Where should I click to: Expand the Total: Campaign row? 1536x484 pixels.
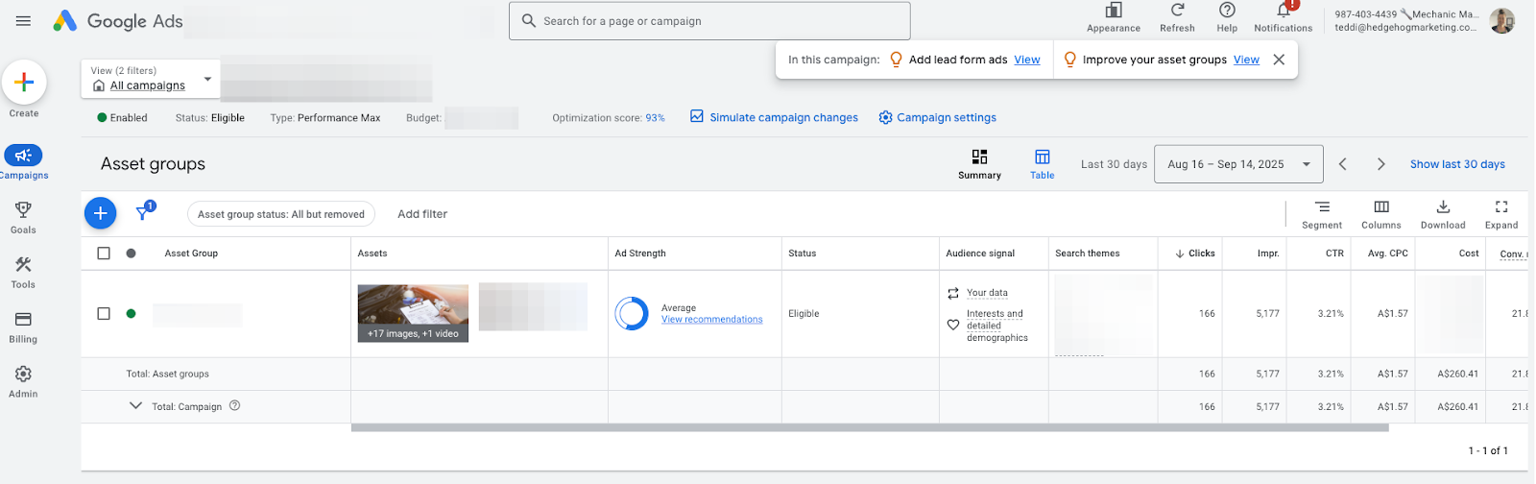(x=135, y=405)
